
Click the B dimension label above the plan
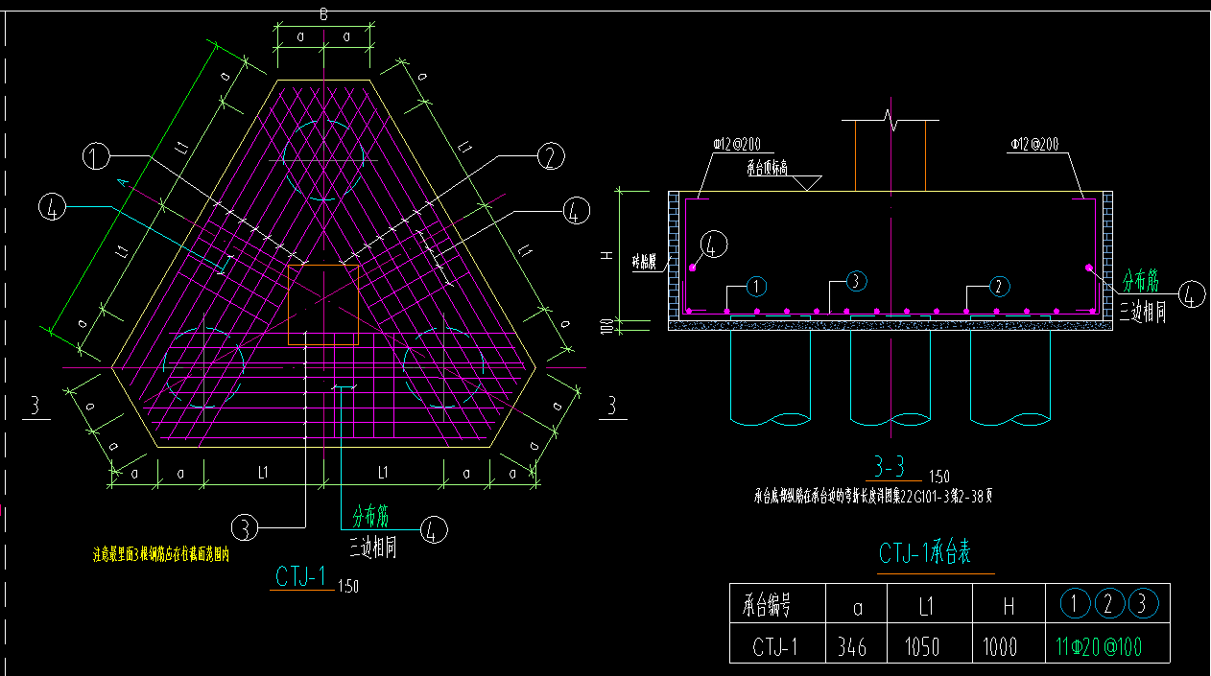(323, 13)
